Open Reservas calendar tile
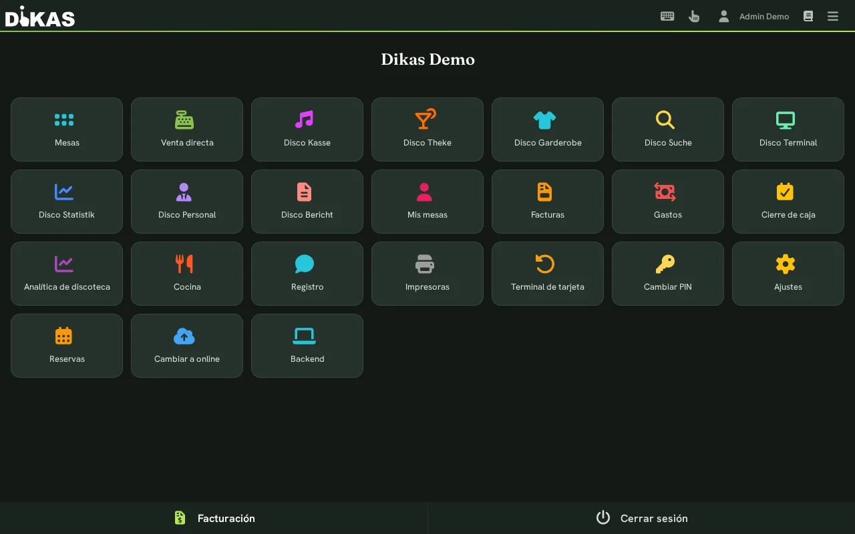This screenshot has width=855, height=534. click(67, 346)
